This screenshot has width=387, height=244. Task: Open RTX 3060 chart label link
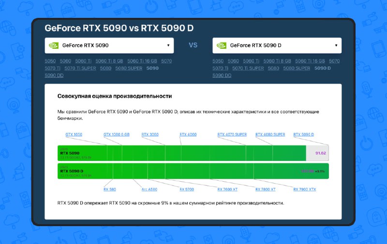click(150, 135)
